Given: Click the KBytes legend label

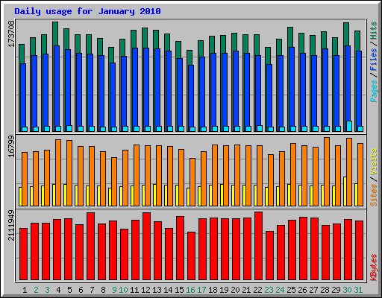Looking at the screenshot, I should tap(374, 267).
